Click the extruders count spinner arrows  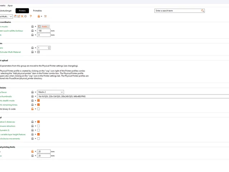coord(49,48)
